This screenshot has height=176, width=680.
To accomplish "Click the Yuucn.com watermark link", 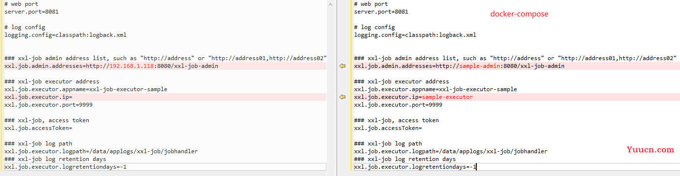I will click(x=650, y=150).
